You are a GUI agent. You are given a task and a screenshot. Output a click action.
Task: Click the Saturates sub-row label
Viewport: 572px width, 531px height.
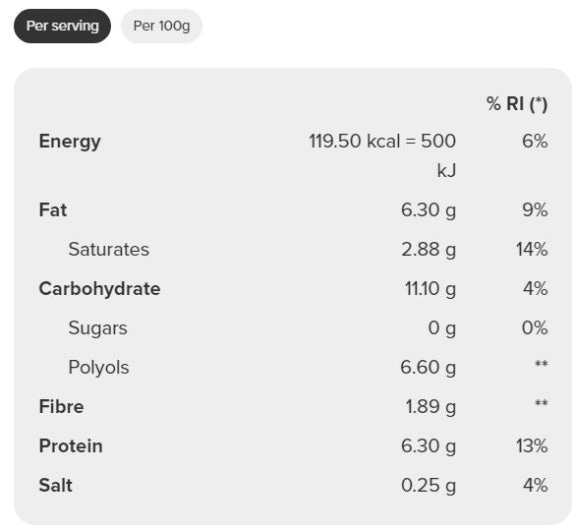pos(109,249)
